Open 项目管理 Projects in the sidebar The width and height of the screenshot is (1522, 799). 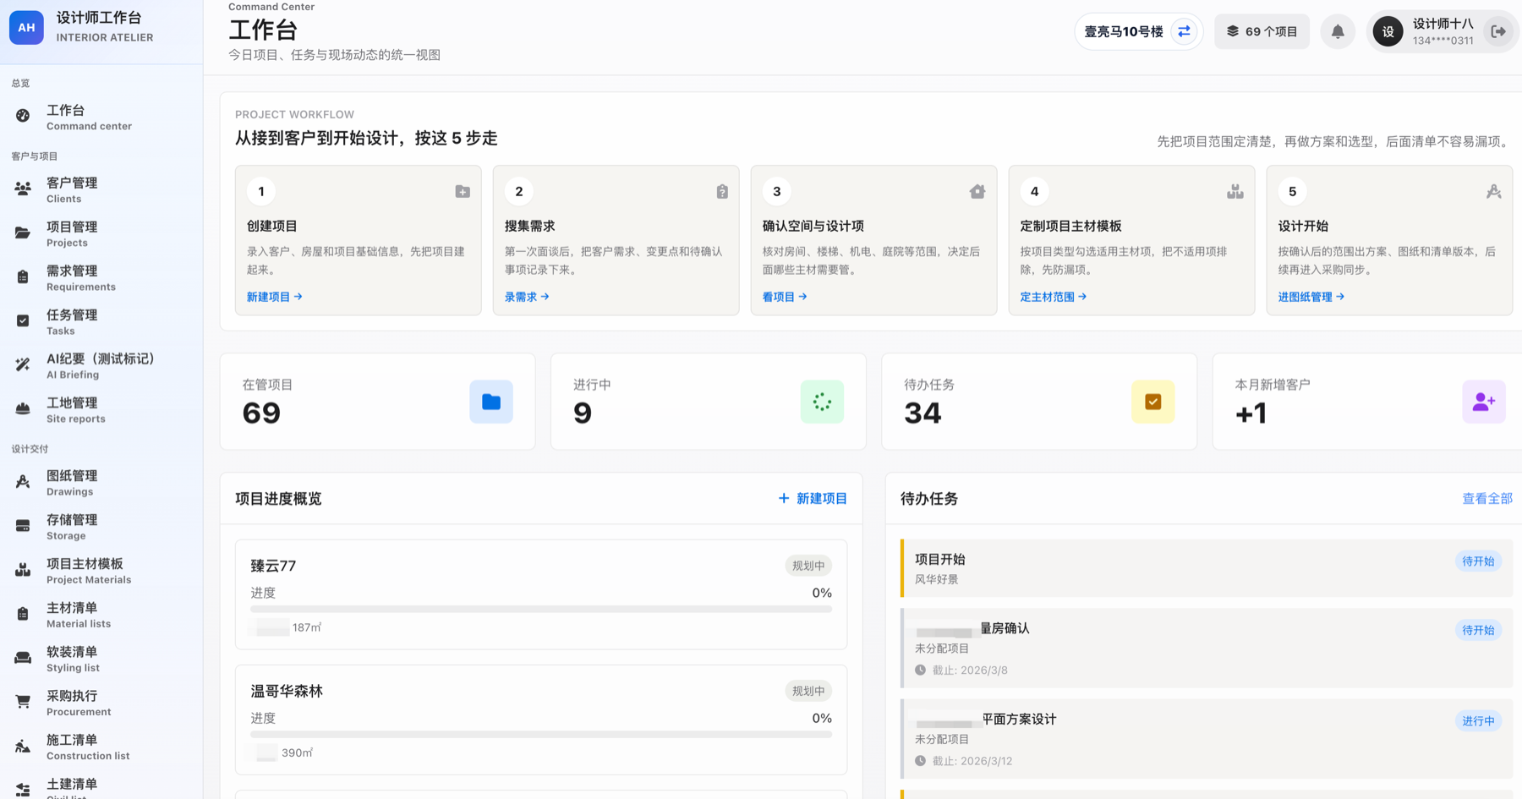coord(101,234)
